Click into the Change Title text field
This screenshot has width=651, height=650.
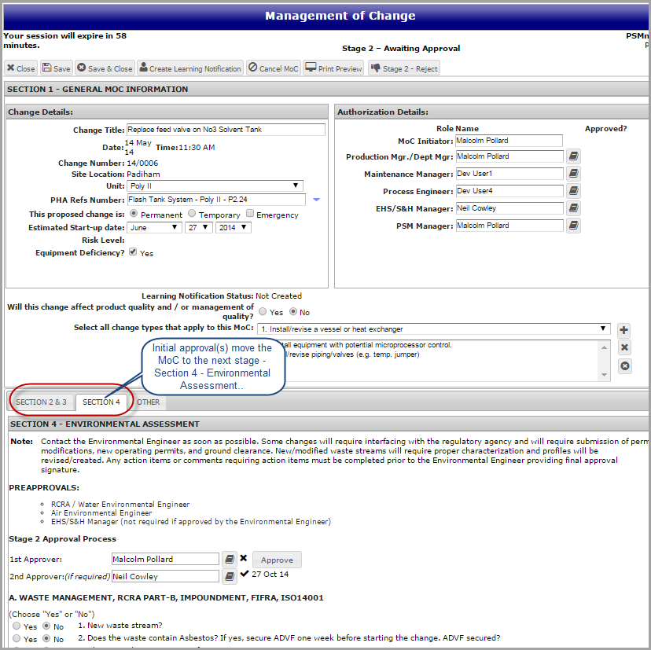coord(226,130)
